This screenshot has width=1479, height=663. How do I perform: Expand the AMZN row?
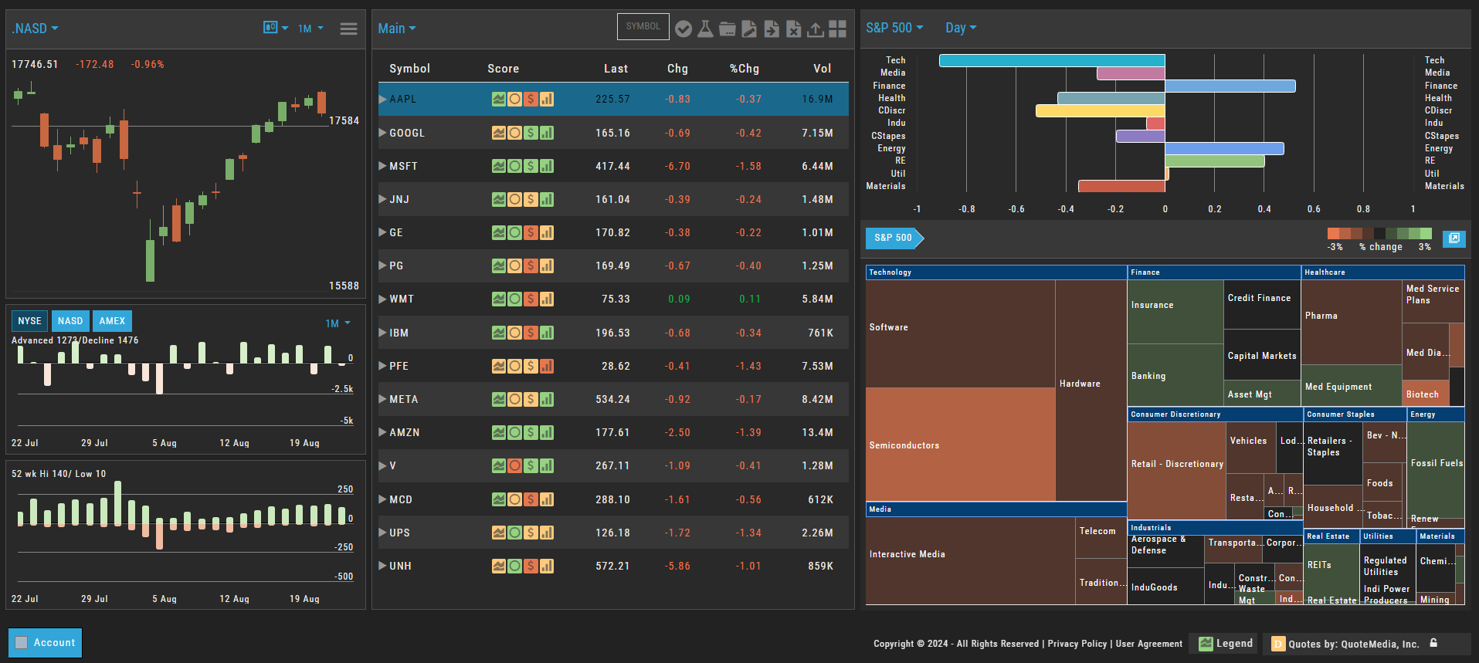382,432
